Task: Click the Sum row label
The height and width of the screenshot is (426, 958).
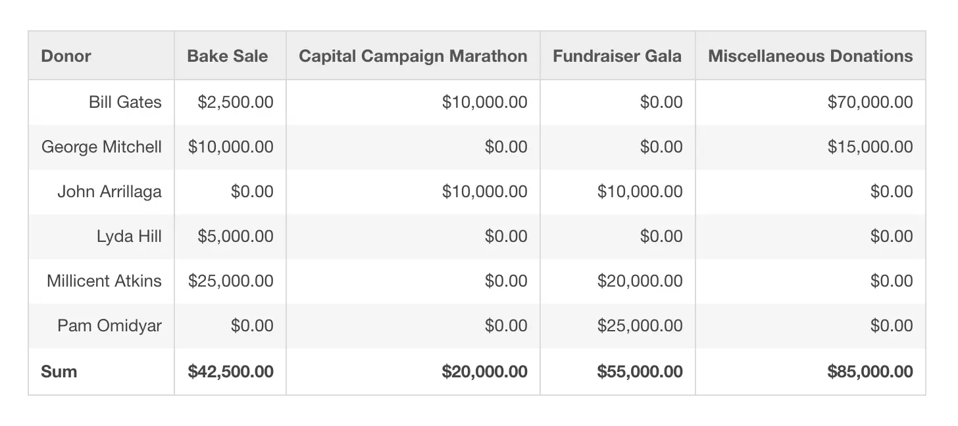Action: [59, 371]
